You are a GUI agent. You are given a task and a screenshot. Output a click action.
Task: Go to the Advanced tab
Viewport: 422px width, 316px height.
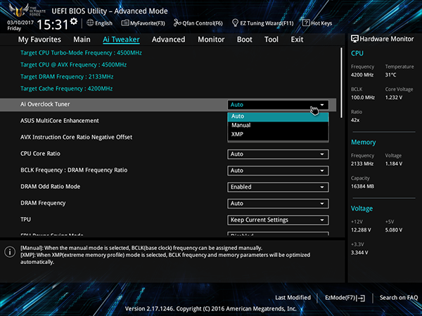(x=169, y=39)
